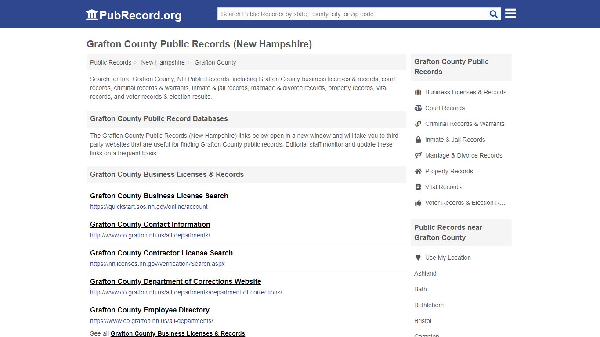
Task: Select Bath from nearby locations
Action: pyautogui.click(x=420, y=289)
